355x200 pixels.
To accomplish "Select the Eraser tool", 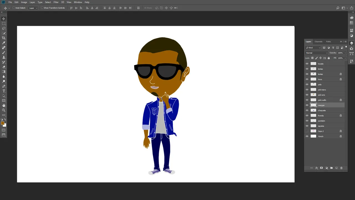I will coord(4,67).
